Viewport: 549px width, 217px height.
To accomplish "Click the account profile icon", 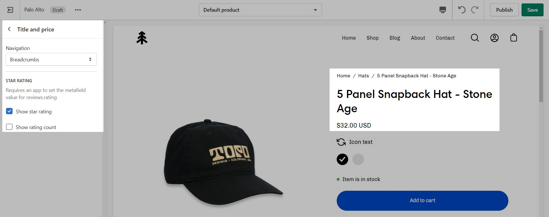I will click(494, 38).
